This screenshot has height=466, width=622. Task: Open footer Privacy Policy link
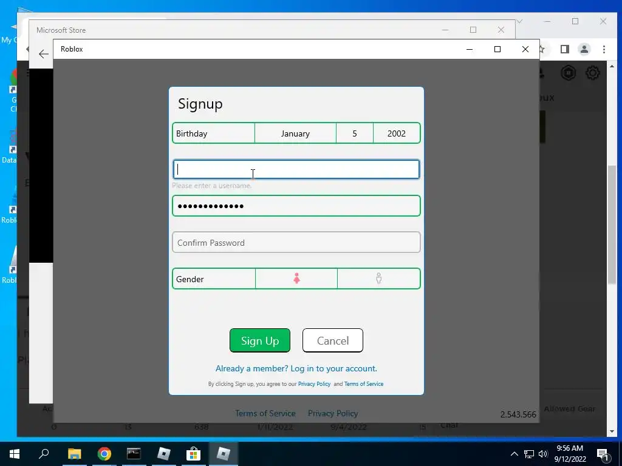pyautogui.click(x=333, y=413)
